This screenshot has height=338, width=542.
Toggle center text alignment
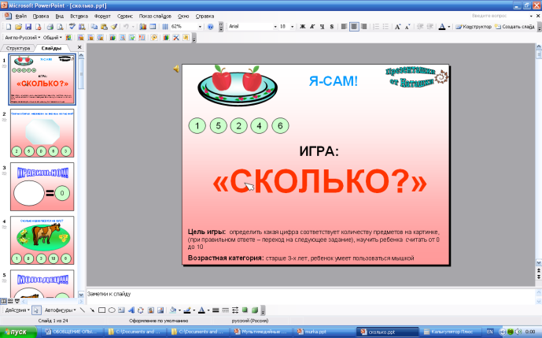tap(353, 26)
